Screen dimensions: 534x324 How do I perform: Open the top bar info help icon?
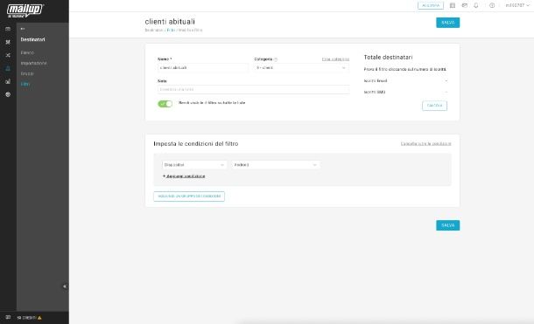tap(492, 5)
